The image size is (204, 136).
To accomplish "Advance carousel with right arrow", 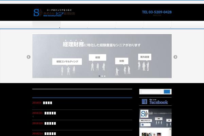I will tap(175, 57).
